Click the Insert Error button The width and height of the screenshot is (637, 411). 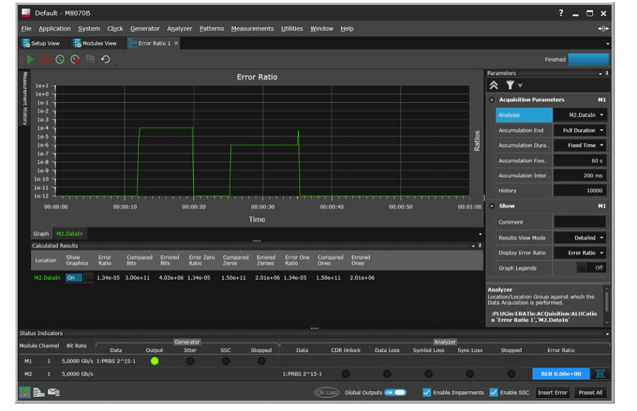click(x=553, y=393)
